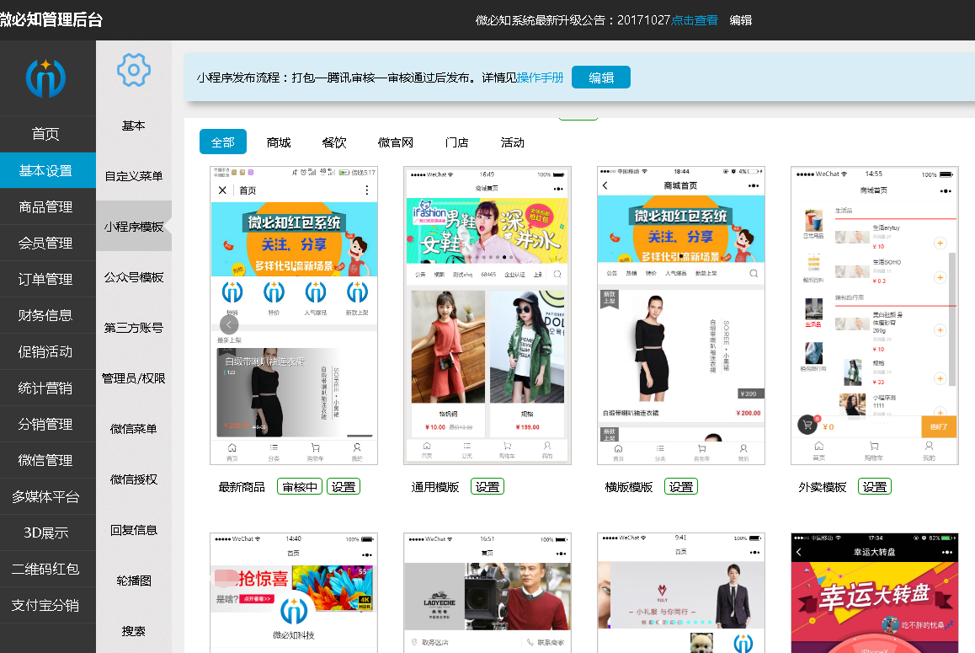Open 商品管理 in the left menu
Screen dimensions: 975x653
tap(46, 206)
